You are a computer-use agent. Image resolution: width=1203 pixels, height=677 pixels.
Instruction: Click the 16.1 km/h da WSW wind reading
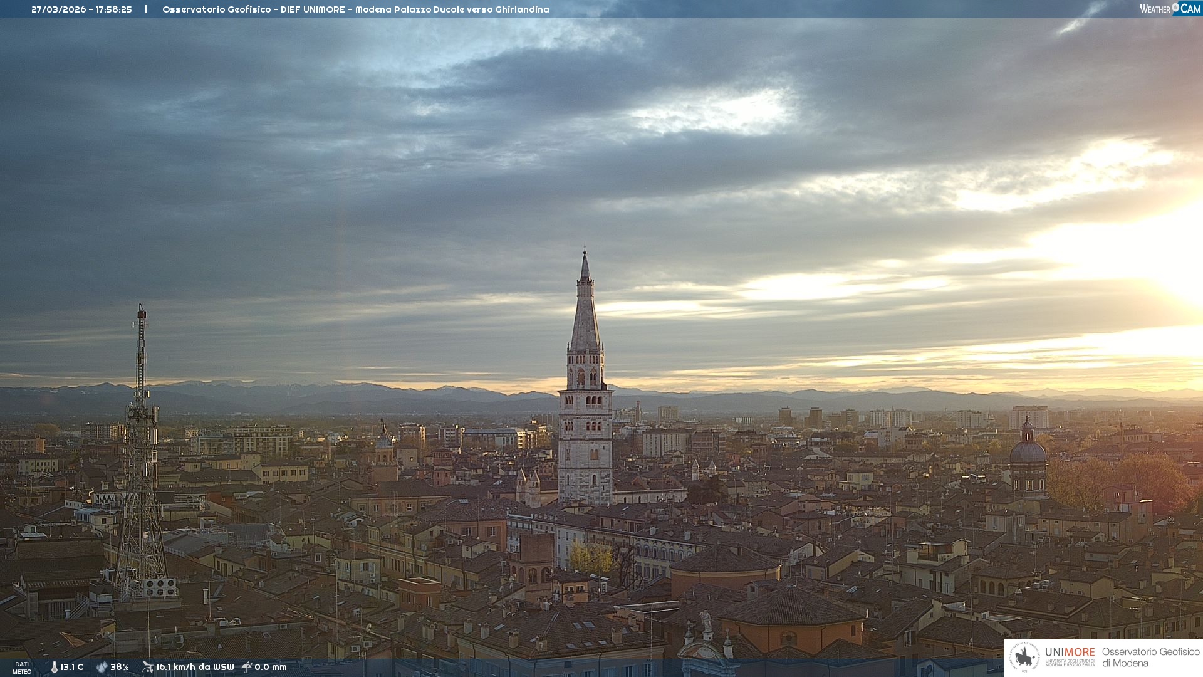coord(195,668)
